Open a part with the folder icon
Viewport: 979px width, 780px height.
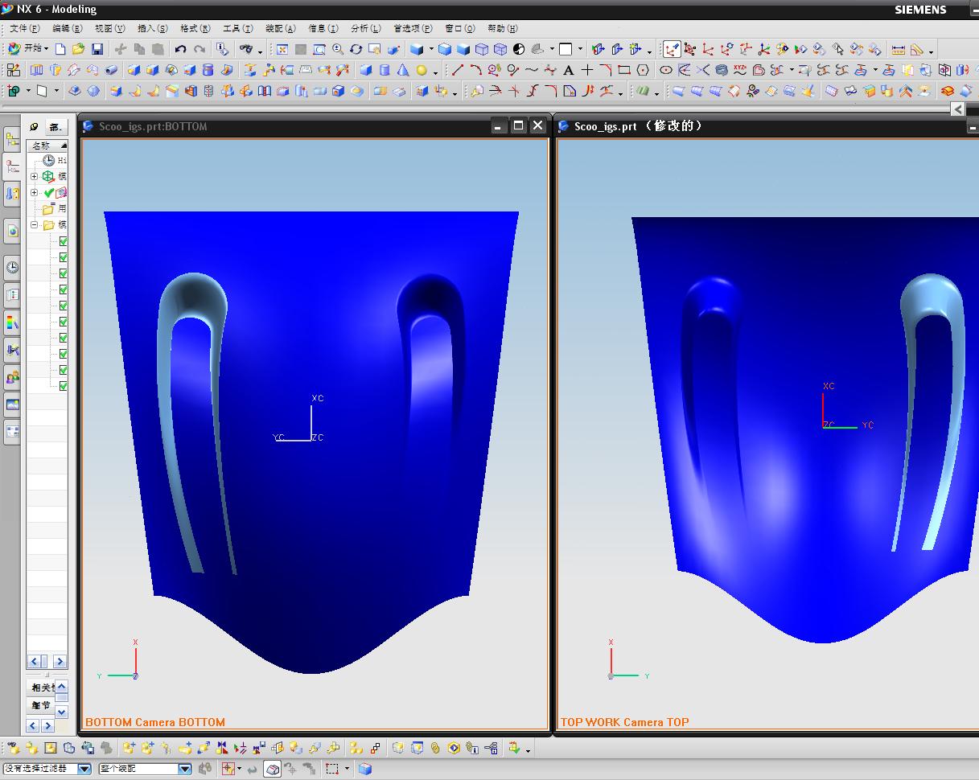click(x=79, y=49)
